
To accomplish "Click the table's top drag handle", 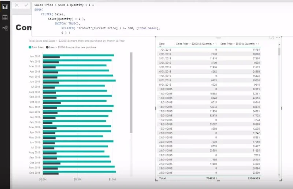I will tap(218, 38).
